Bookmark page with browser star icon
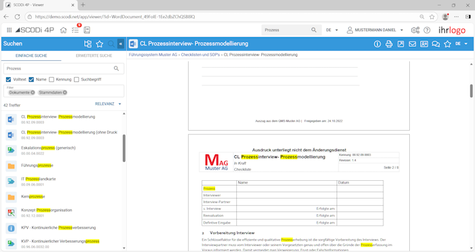 click(432, 17)
